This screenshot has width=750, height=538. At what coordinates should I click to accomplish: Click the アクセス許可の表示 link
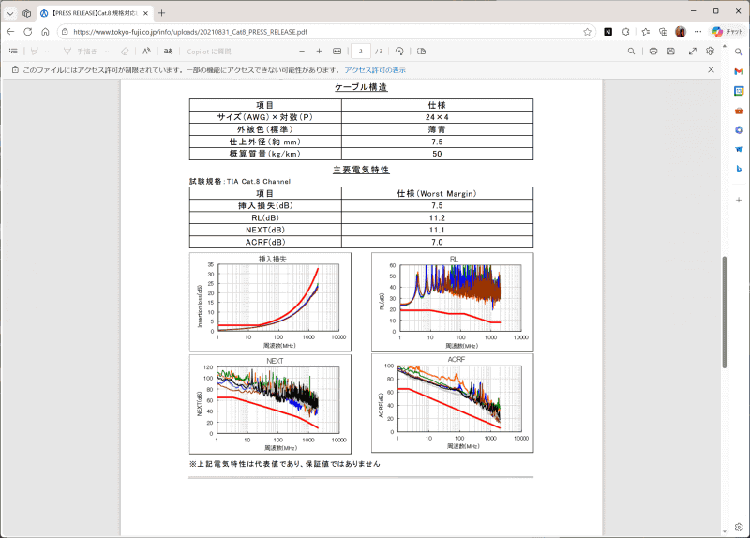[375, 69]
